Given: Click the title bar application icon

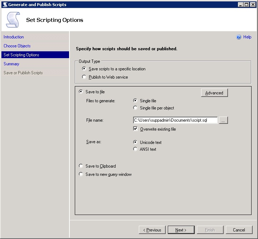Looking at the screenshot, I should 4,4.
